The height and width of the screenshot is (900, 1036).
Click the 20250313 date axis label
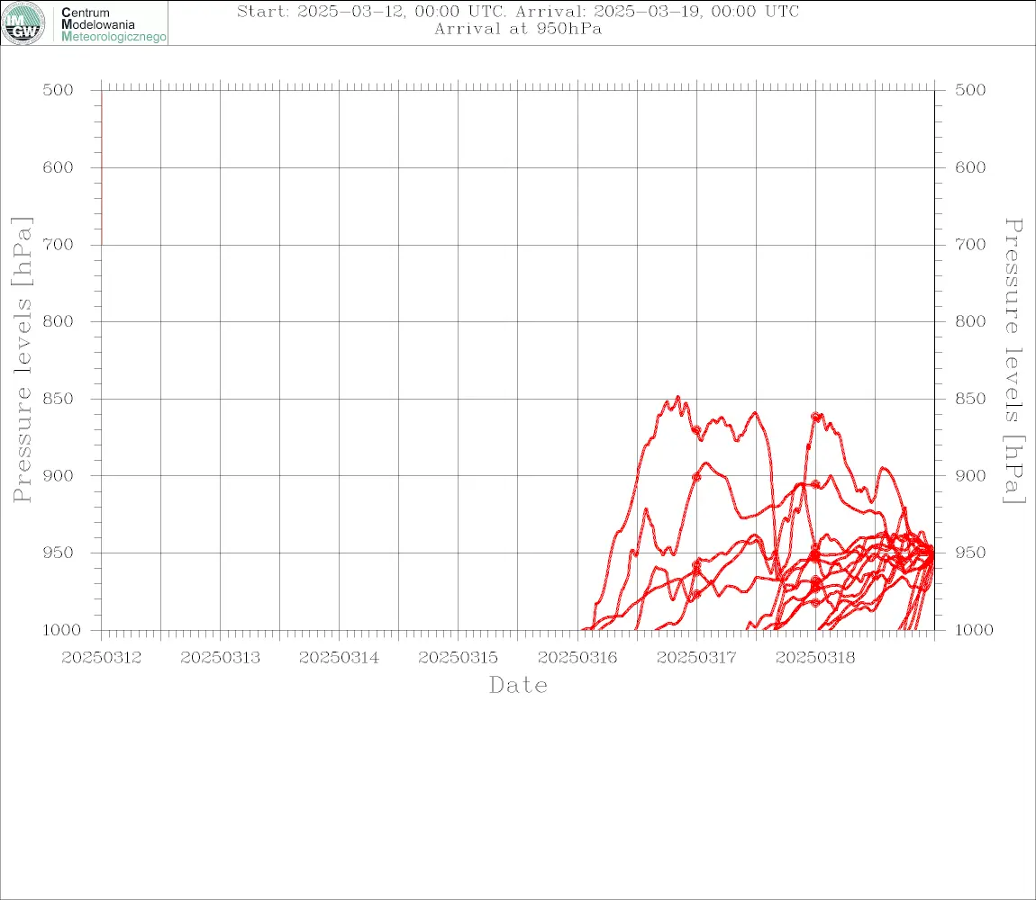pos(220,658)
